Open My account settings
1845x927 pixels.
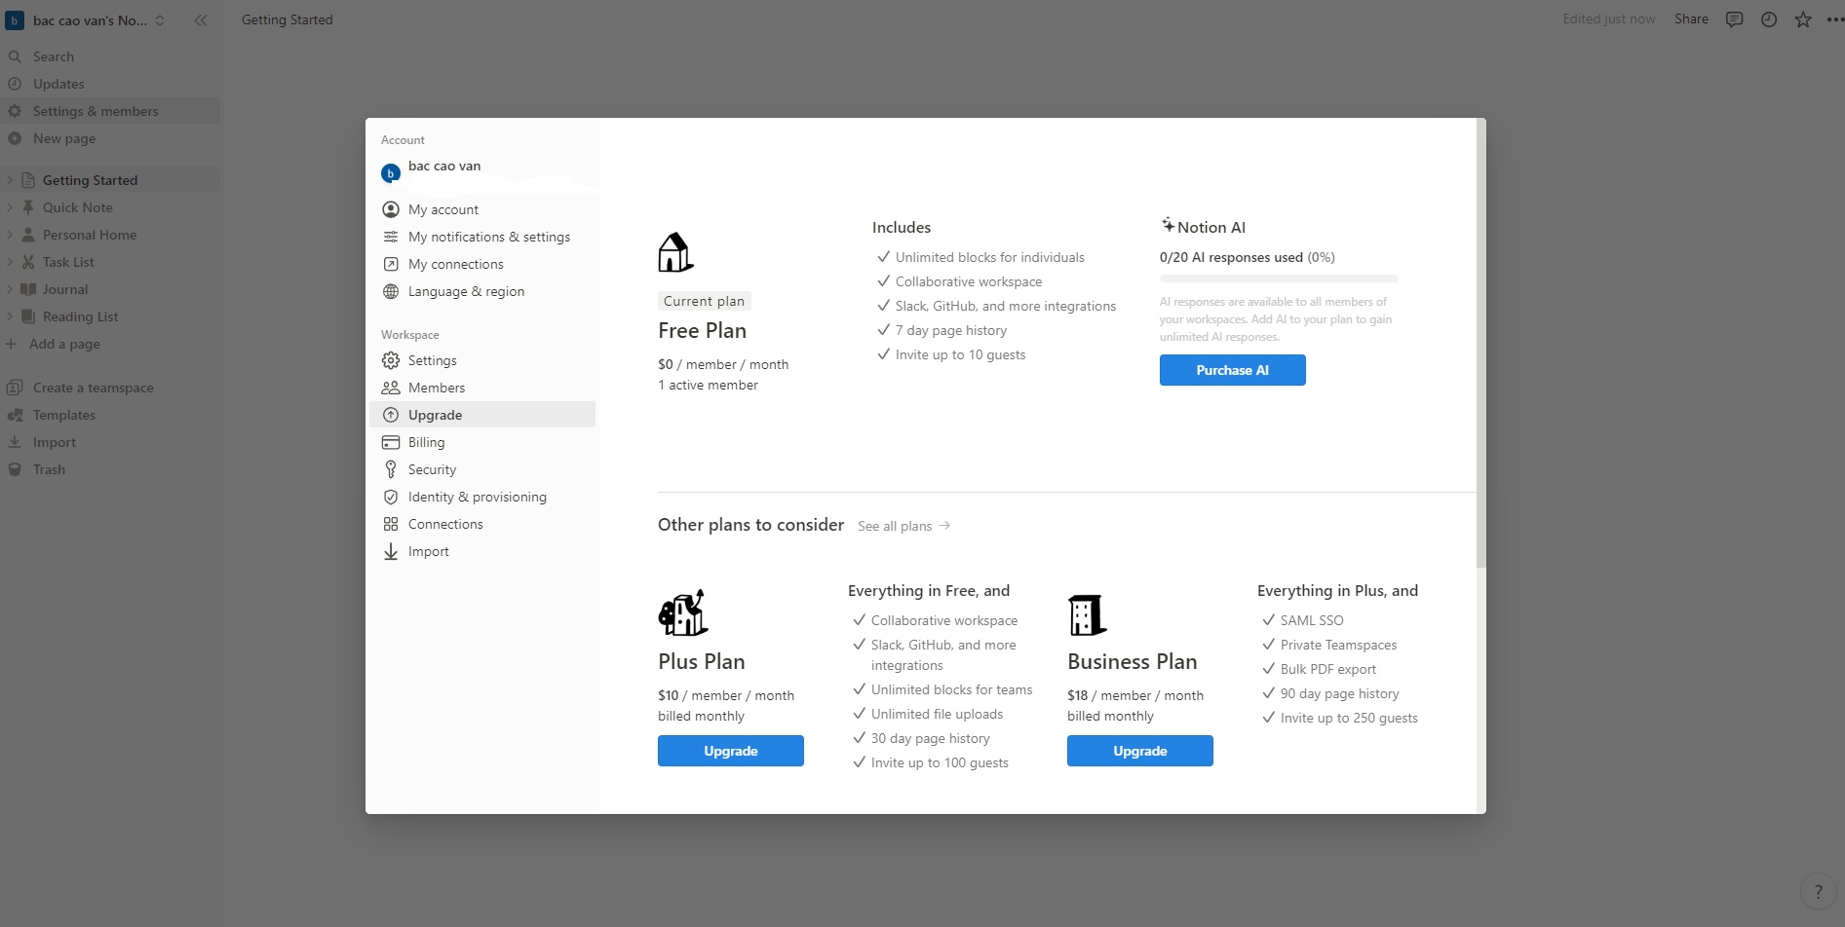(482, 209)
